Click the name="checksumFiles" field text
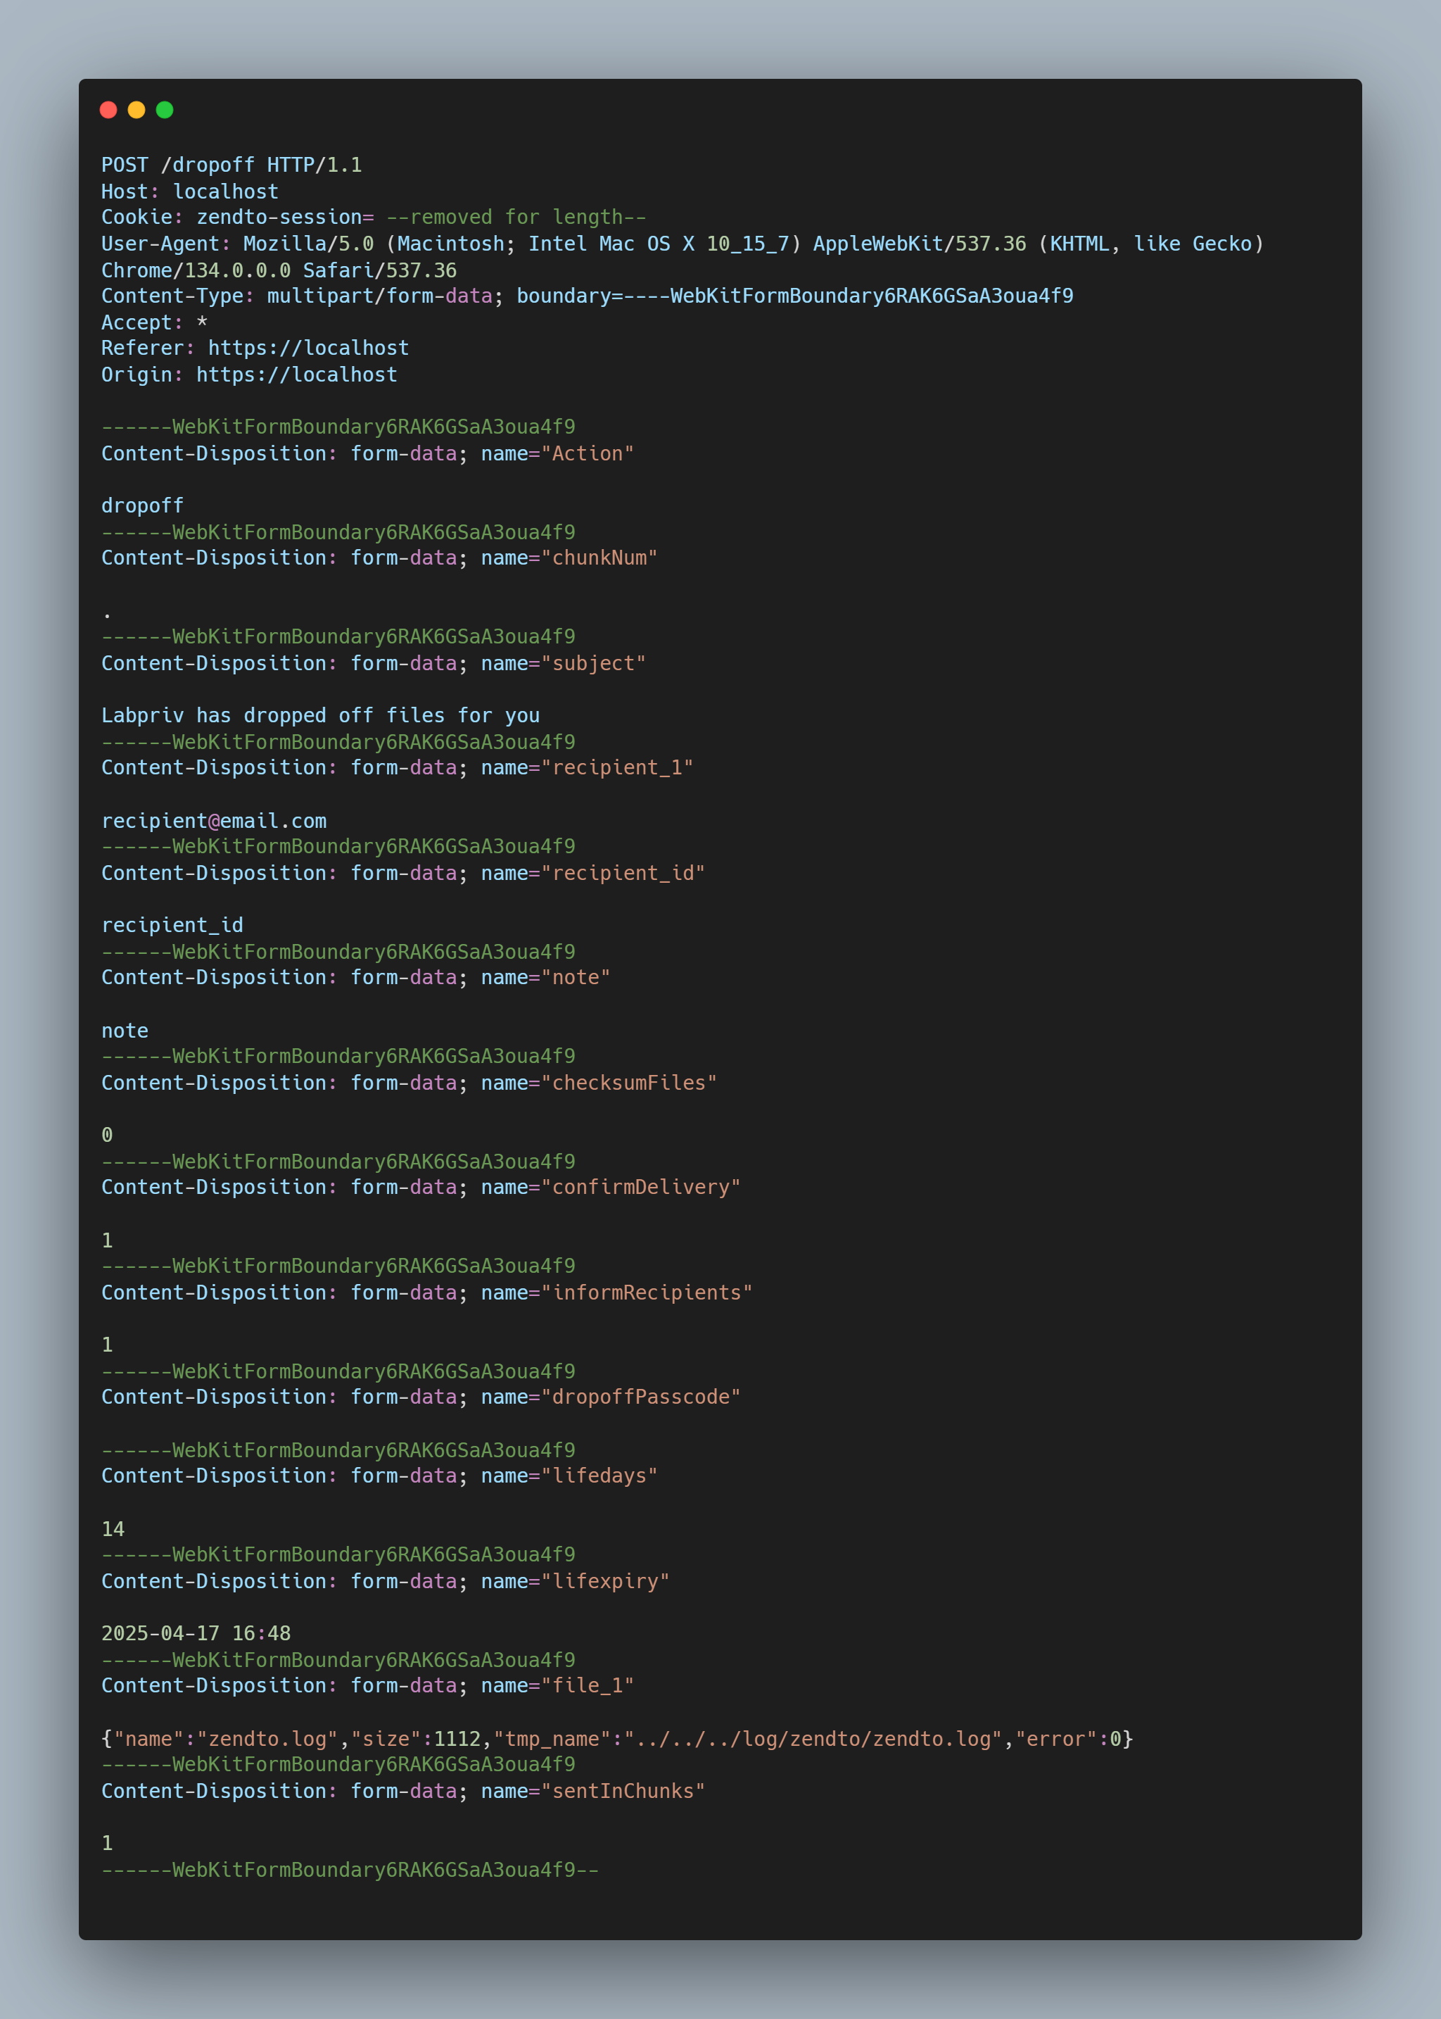 tap(599, 1083)
